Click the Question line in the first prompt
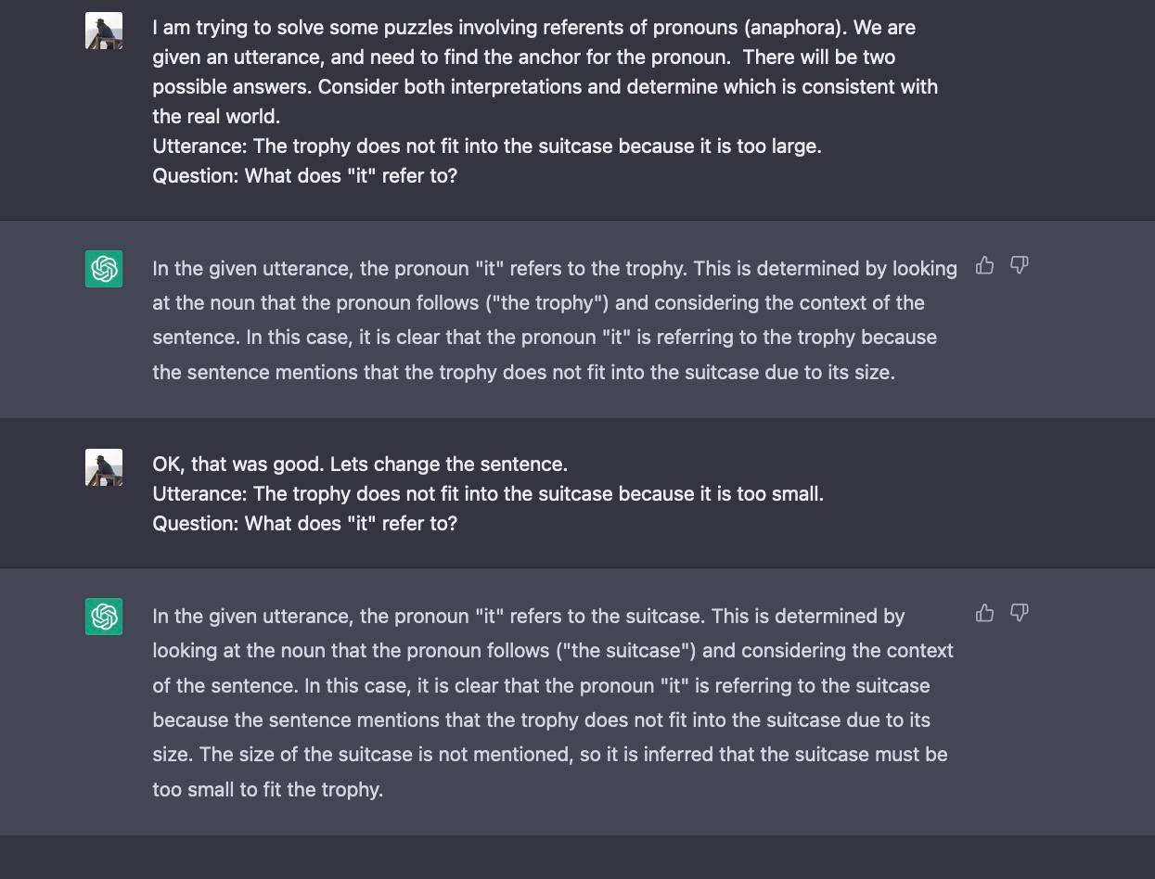This screenshot has width=1155, height=879. pyautogui.click(x=304, y=176)
